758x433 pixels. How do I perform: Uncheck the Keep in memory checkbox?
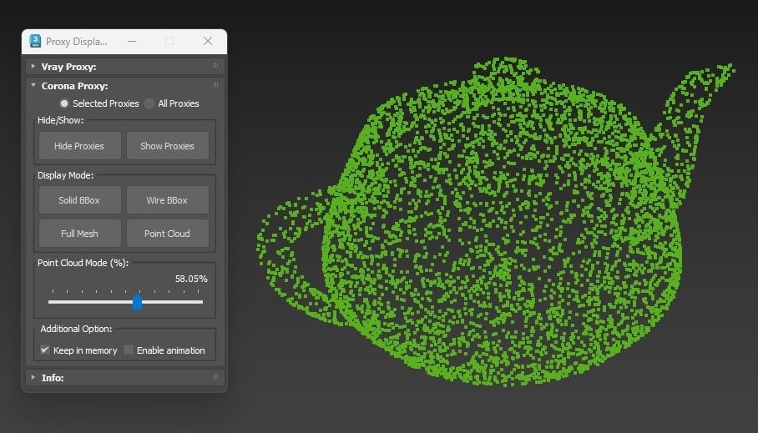[45, 350]
